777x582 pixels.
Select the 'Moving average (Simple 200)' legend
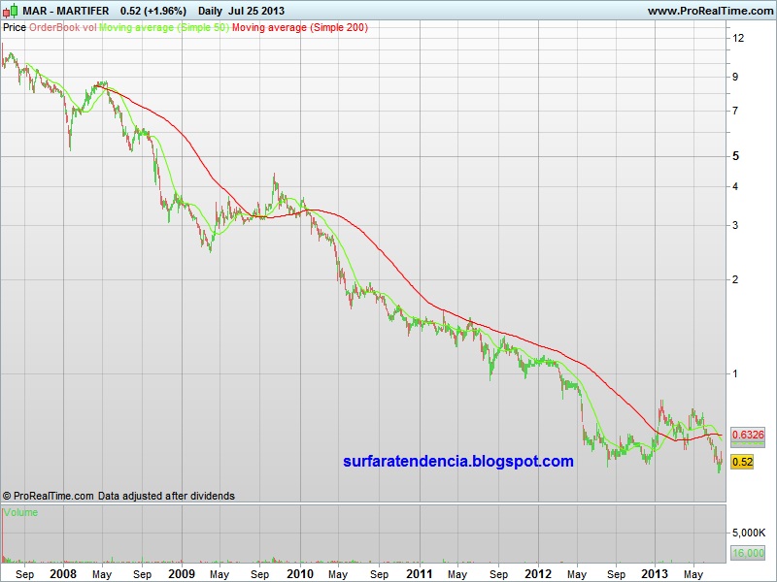(300, 28)
